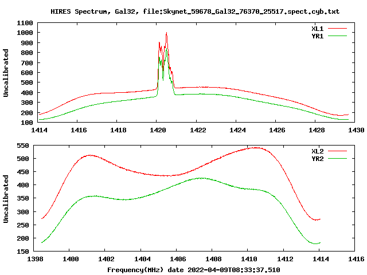The width and height of the screenshot is (367, 275).
Task: Click the 1000 y-axis tick label
Action: [25, 33]
